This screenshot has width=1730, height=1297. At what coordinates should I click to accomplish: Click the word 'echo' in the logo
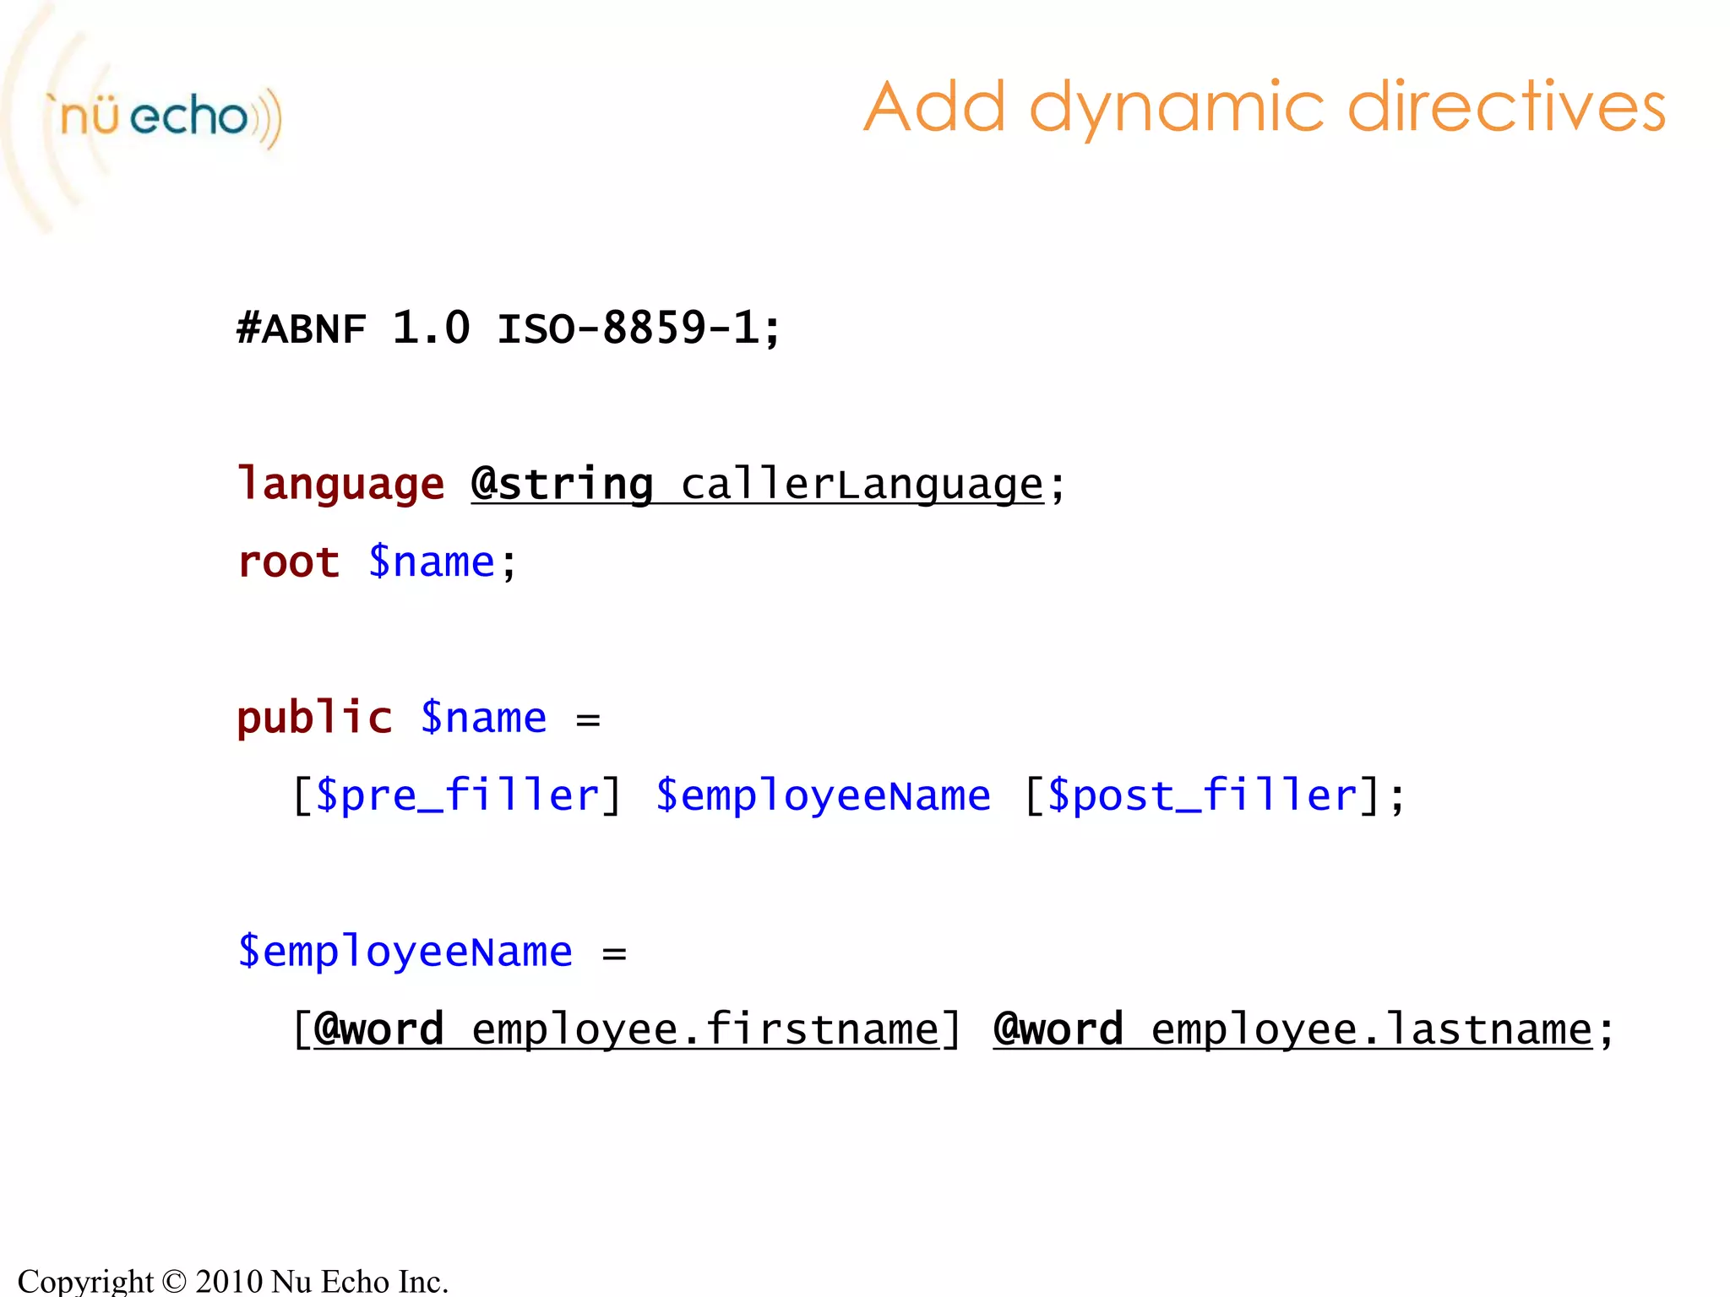point(189,117)
